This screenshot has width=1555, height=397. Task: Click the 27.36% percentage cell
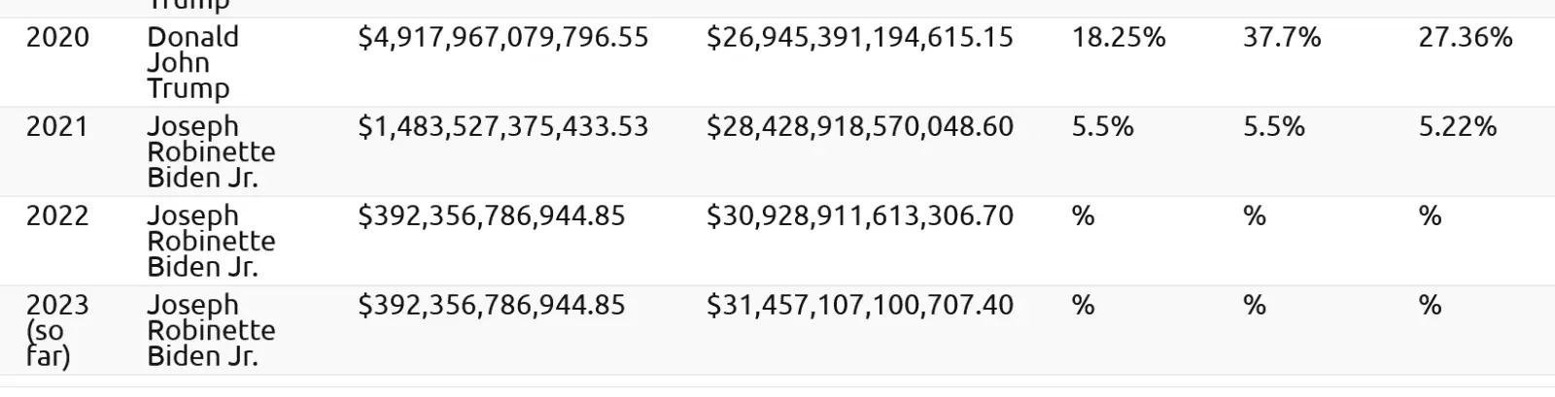pos(1465,38)
